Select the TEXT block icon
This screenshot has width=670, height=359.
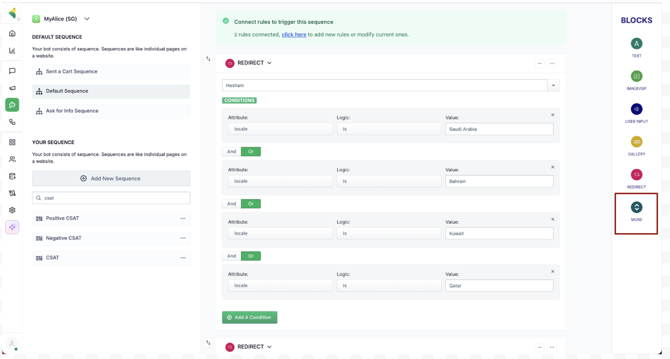click(x=636, y=44)
